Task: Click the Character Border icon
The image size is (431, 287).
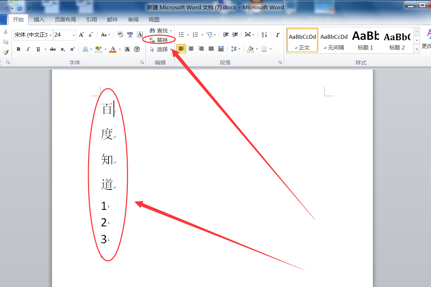Action: (140, 35)
